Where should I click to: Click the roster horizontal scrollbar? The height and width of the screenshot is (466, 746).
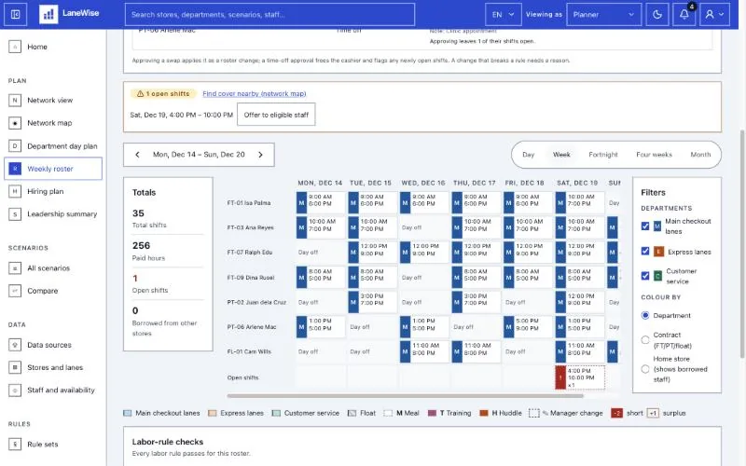pos(405,395)
